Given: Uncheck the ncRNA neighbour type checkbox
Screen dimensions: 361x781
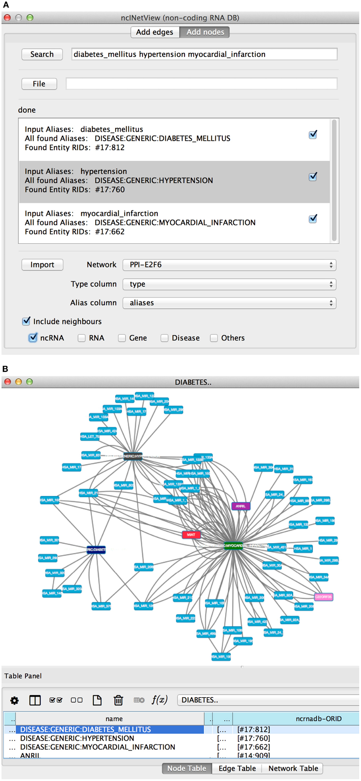Looking at the screenshot, I should click(x=33, y=338).
